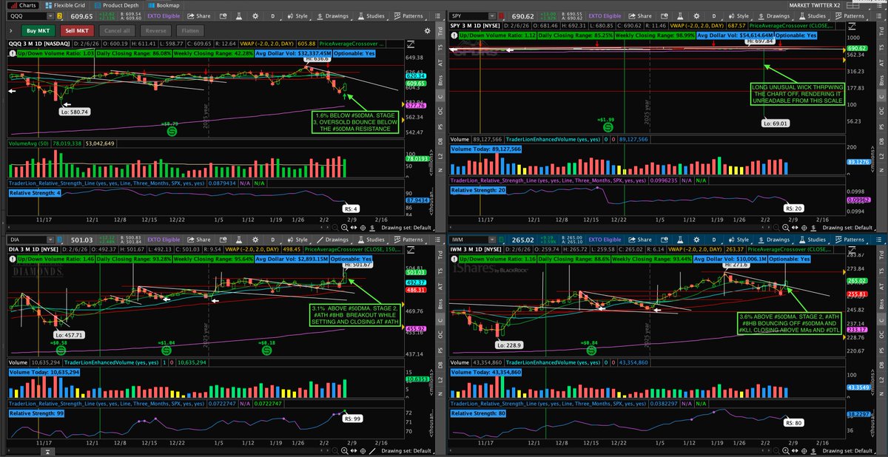Open the AT side tab on QQQ chart
The width and height of the screenshot is (888, 457).
tap(440, 63)
